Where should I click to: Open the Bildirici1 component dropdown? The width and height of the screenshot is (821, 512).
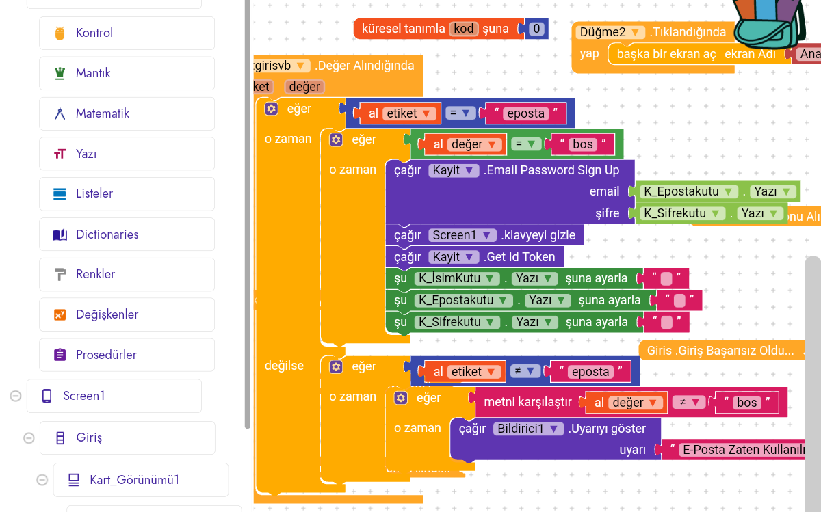(x=554, y=429)
